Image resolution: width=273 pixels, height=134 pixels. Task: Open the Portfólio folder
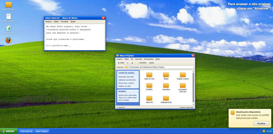tap(149, 87)
